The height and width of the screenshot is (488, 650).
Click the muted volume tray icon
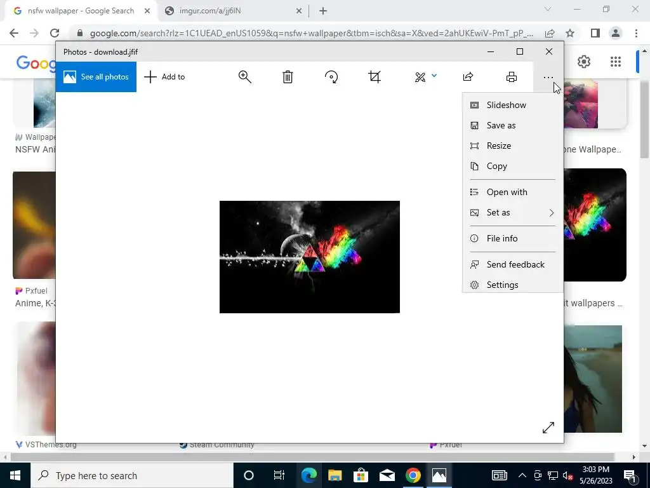point(567,475)
